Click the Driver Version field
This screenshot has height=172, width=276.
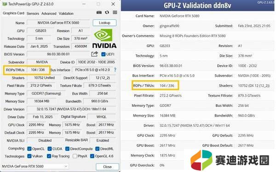(71, 109)
